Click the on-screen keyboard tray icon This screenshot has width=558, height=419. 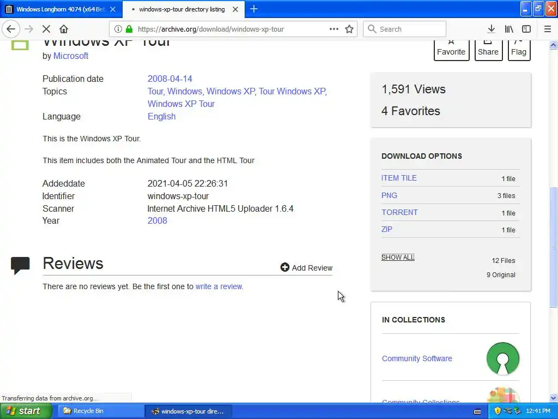477,411
